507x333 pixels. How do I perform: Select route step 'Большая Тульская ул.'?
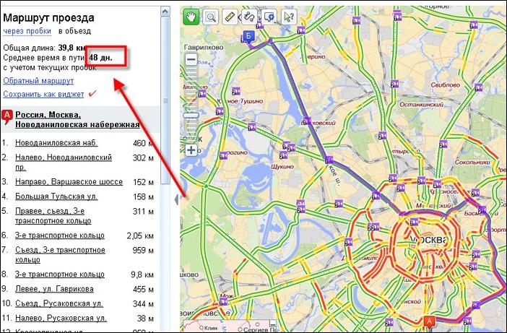click(x=56, y=196)
